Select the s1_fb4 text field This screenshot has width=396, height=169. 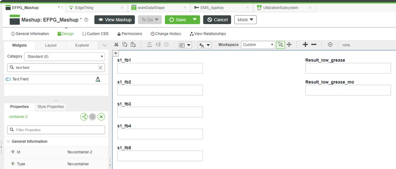(160, 134)
